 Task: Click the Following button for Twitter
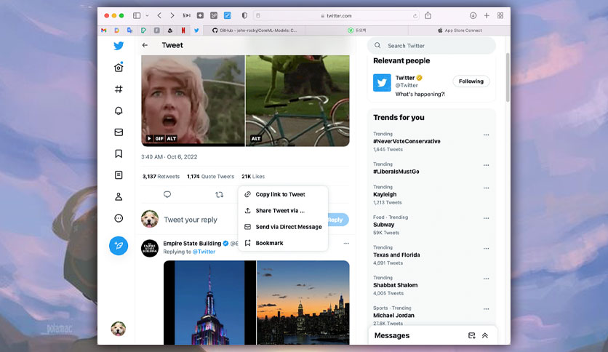point(471,81)
